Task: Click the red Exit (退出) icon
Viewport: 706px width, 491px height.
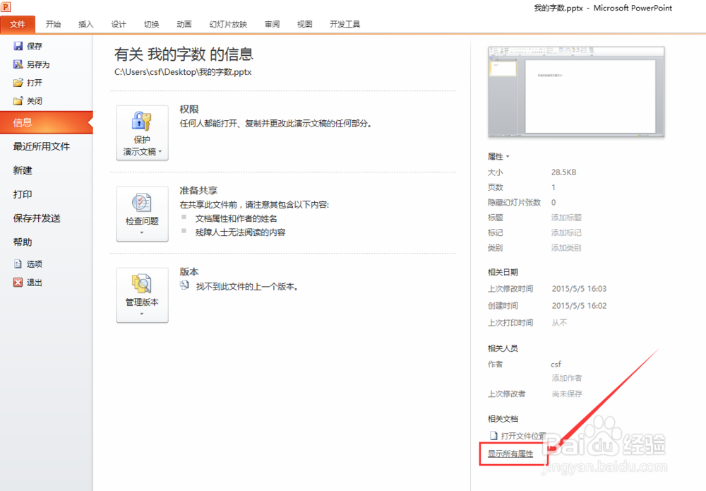Action: pyautogui.click(x=18, y=283)
